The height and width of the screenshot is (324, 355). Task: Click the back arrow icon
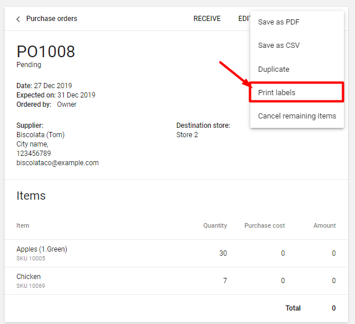(18, 19)
